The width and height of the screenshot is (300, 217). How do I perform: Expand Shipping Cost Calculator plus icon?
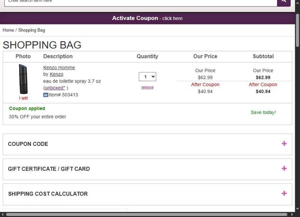tap(284, 193)
